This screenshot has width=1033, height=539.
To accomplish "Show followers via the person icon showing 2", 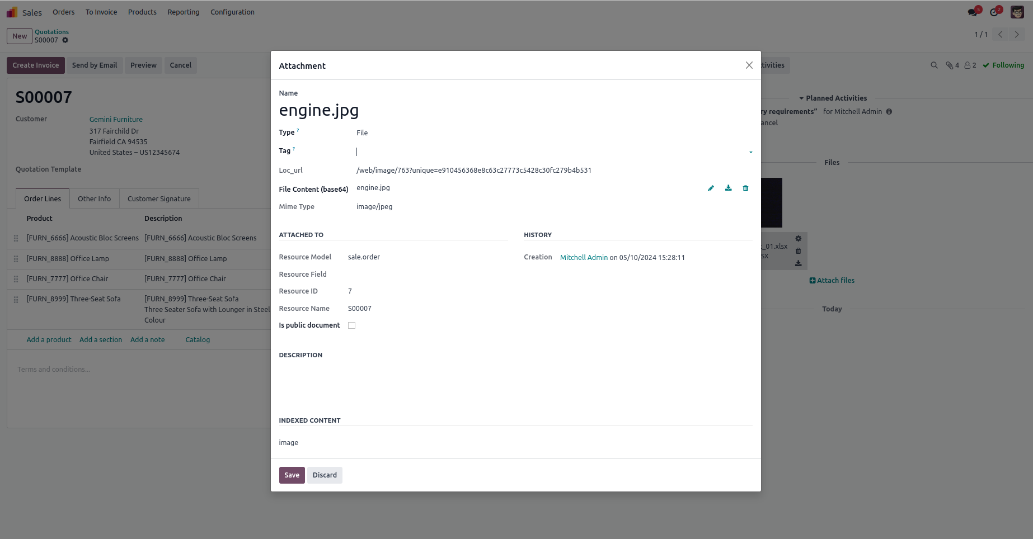I will tap(970, 65).
